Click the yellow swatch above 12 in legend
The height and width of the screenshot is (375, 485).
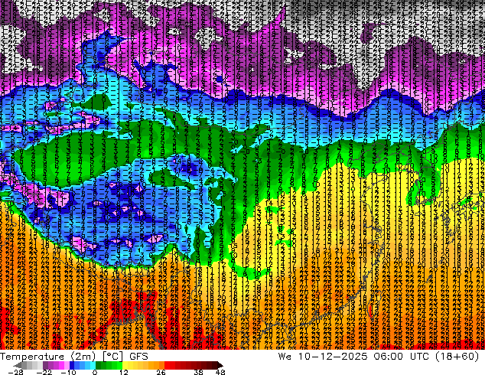pos(125,365)
